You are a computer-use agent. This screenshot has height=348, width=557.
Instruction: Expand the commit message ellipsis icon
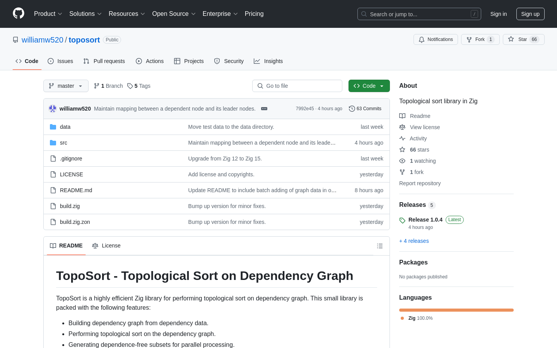[264, 109]
